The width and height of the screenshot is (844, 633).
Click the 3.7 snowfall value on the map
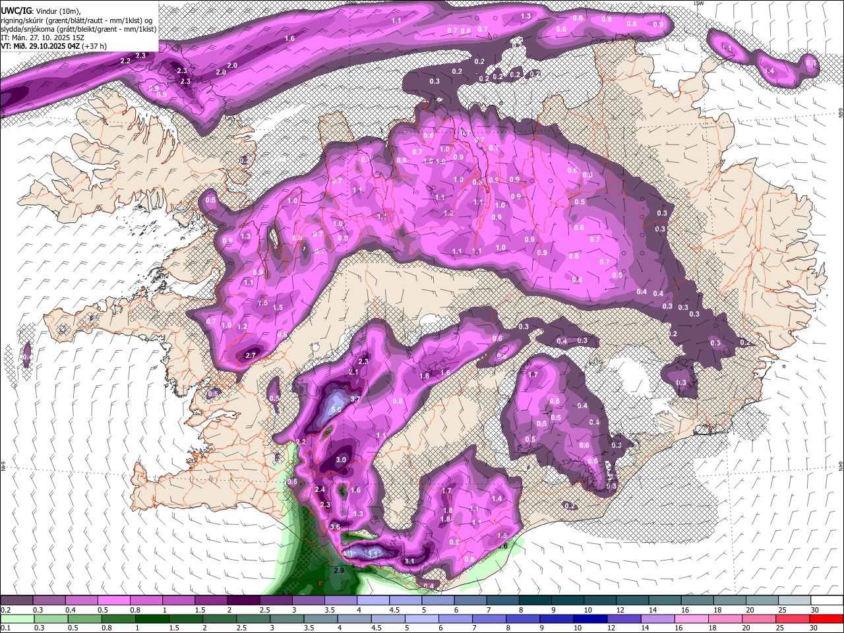click(355, 399)
